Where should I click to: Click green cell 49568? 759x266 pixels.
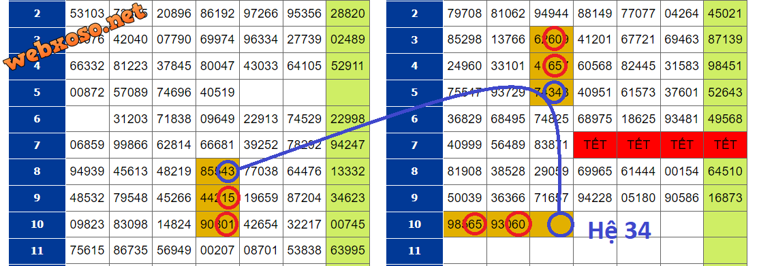(x=725, y=118)
